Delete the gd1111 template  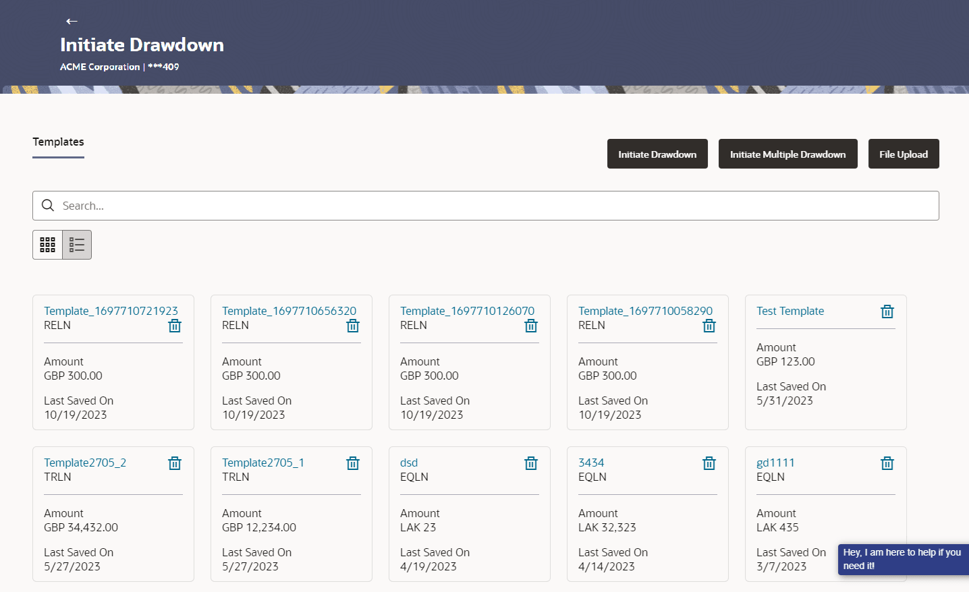point(887,463)
